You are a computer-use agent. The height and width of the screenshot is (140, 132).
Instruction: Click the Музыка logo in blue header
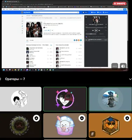(x=26, y=12)
